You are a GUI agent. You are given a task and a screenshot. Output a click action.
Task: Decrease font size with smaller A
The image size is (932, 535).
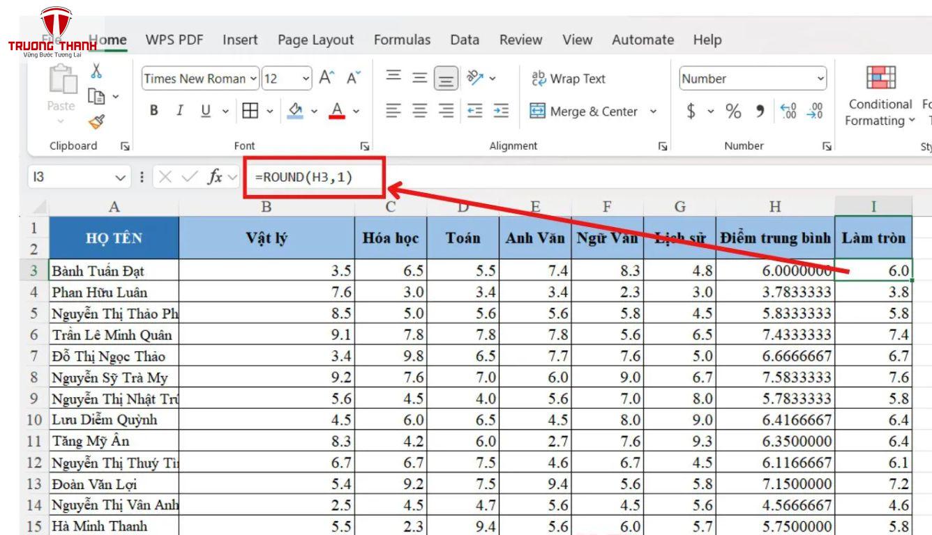(x=354, y=78)
